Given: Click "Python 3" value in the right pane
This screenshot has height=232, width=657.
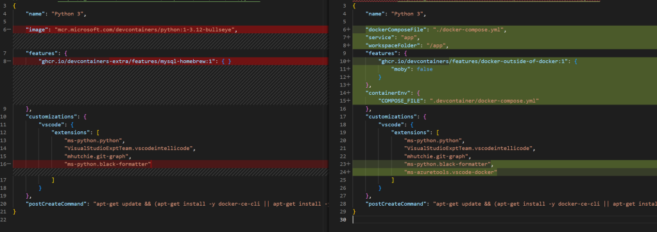Looking at the screenshot, I should tap(408, 14).
